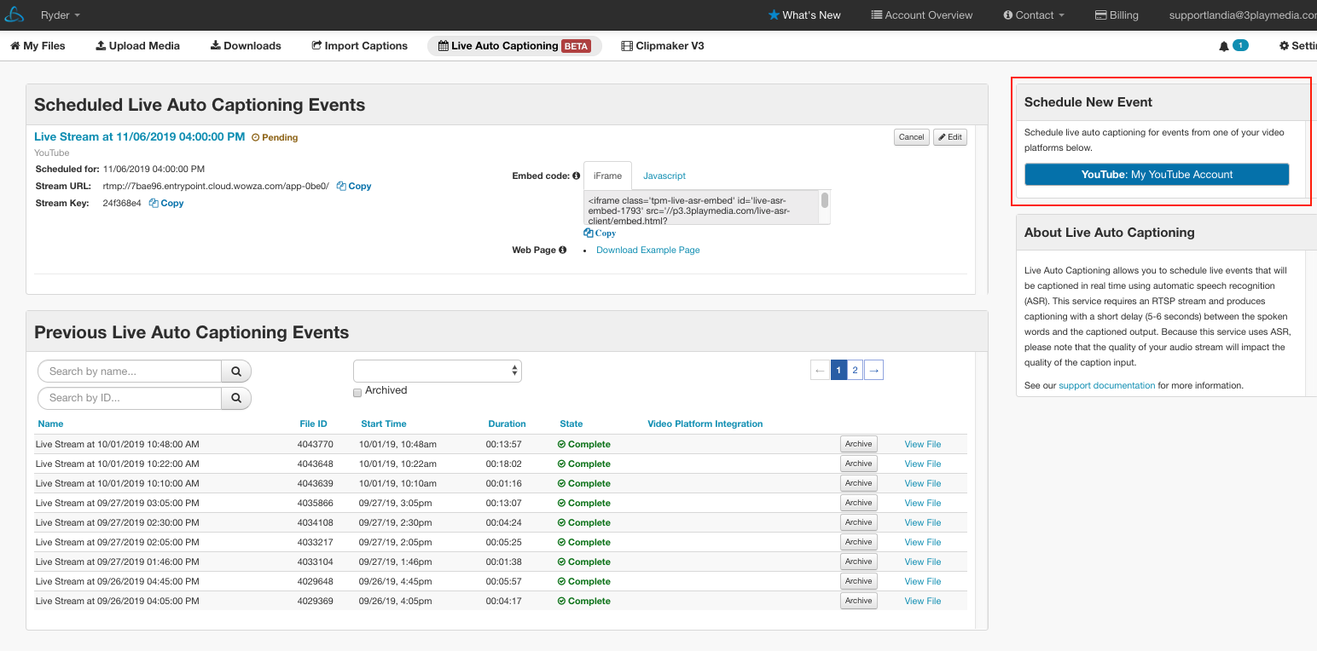Click the search icon beside Search by ID
The height and width of the screenshot is (651, 1317).
[236, 398]
